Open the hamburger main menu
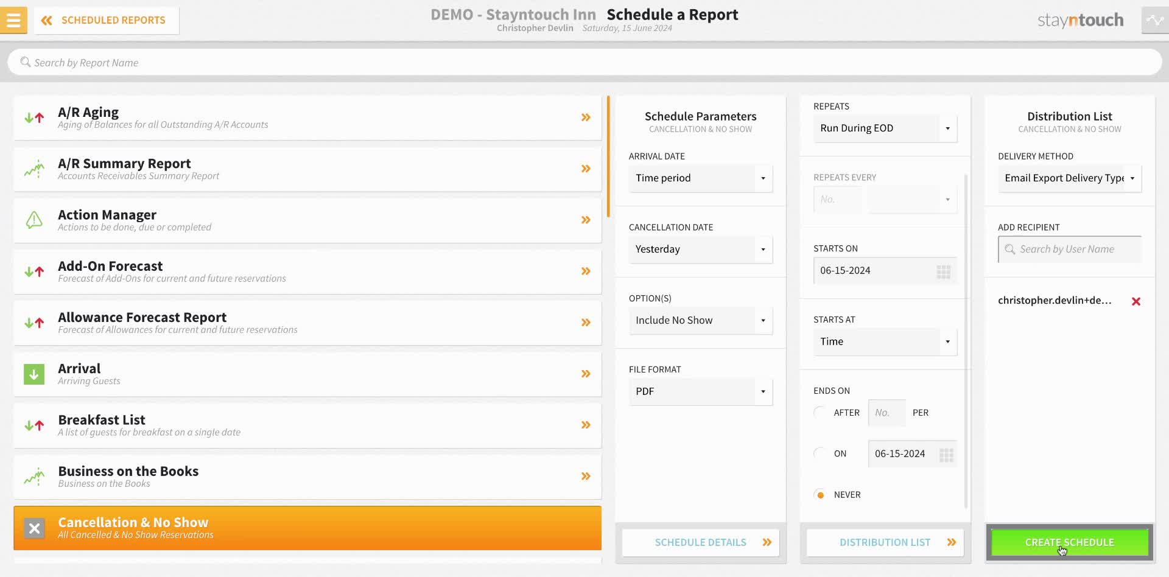1169x577 pixels. tap(13, 20)
